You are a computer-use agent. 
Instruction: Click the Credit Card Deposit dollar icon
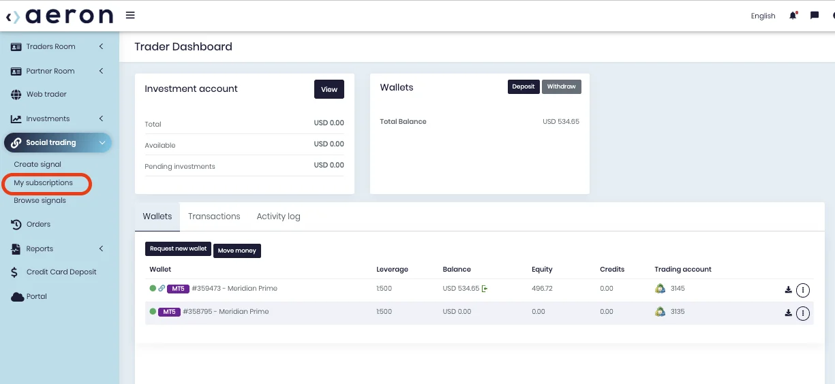(x=14, y=272)
